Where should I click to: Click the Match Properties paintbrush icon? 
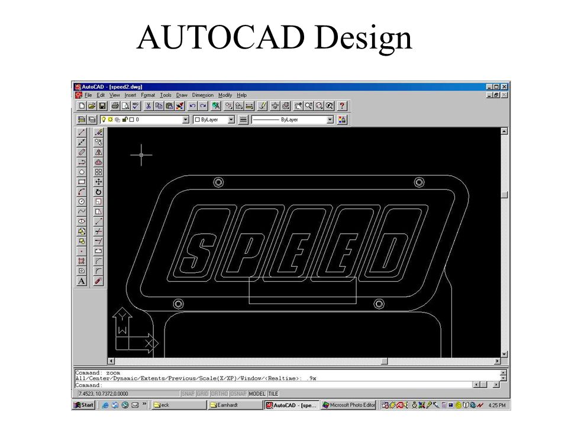(180, 106)
